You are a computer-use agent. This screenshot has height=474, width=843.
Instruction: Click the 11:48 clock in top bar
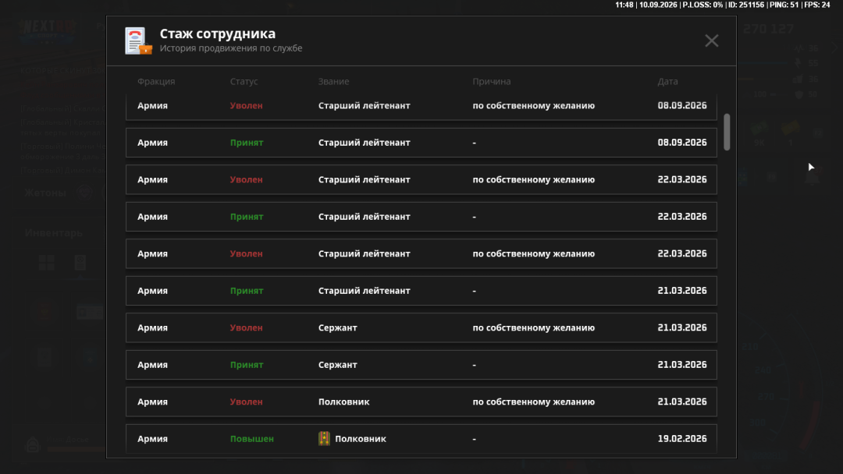[624, 5]
